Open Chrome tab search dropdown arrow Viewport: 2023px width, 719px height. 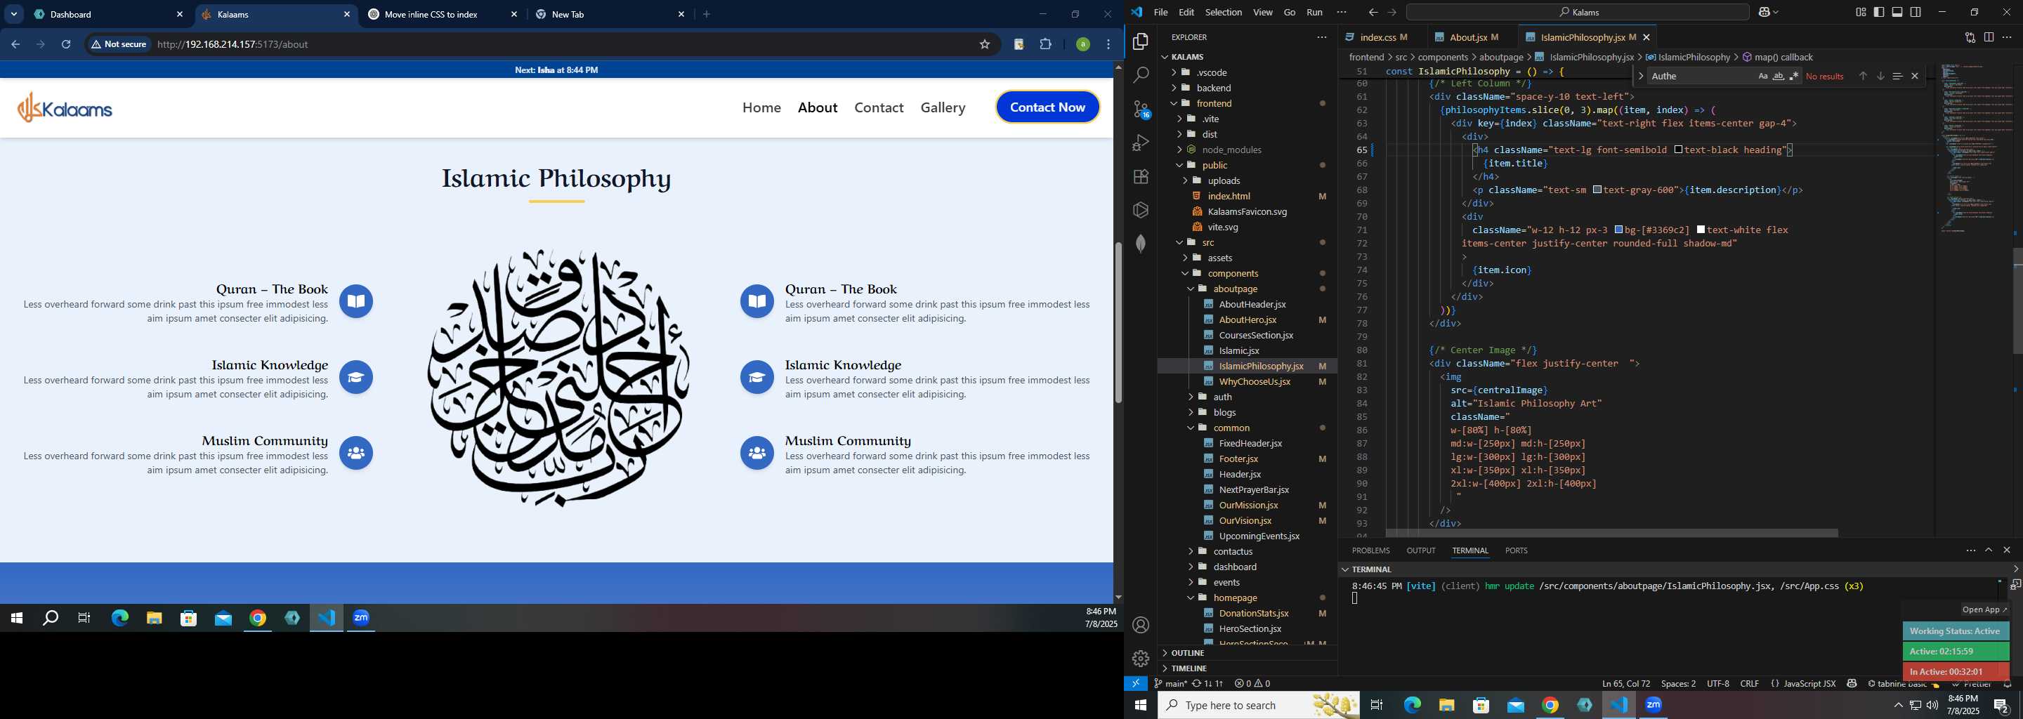[x=14, y=14]
